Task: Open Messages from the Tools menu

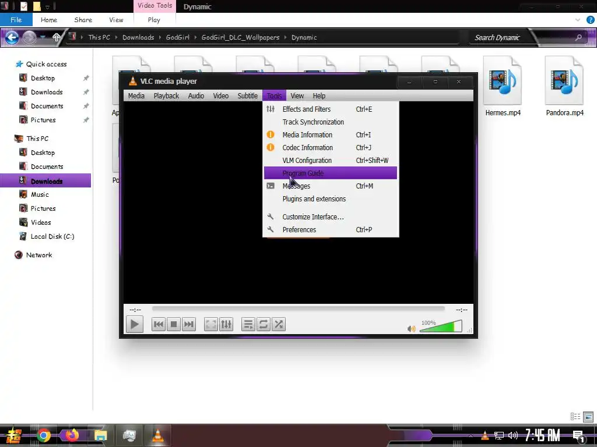Action: [331, 186]
